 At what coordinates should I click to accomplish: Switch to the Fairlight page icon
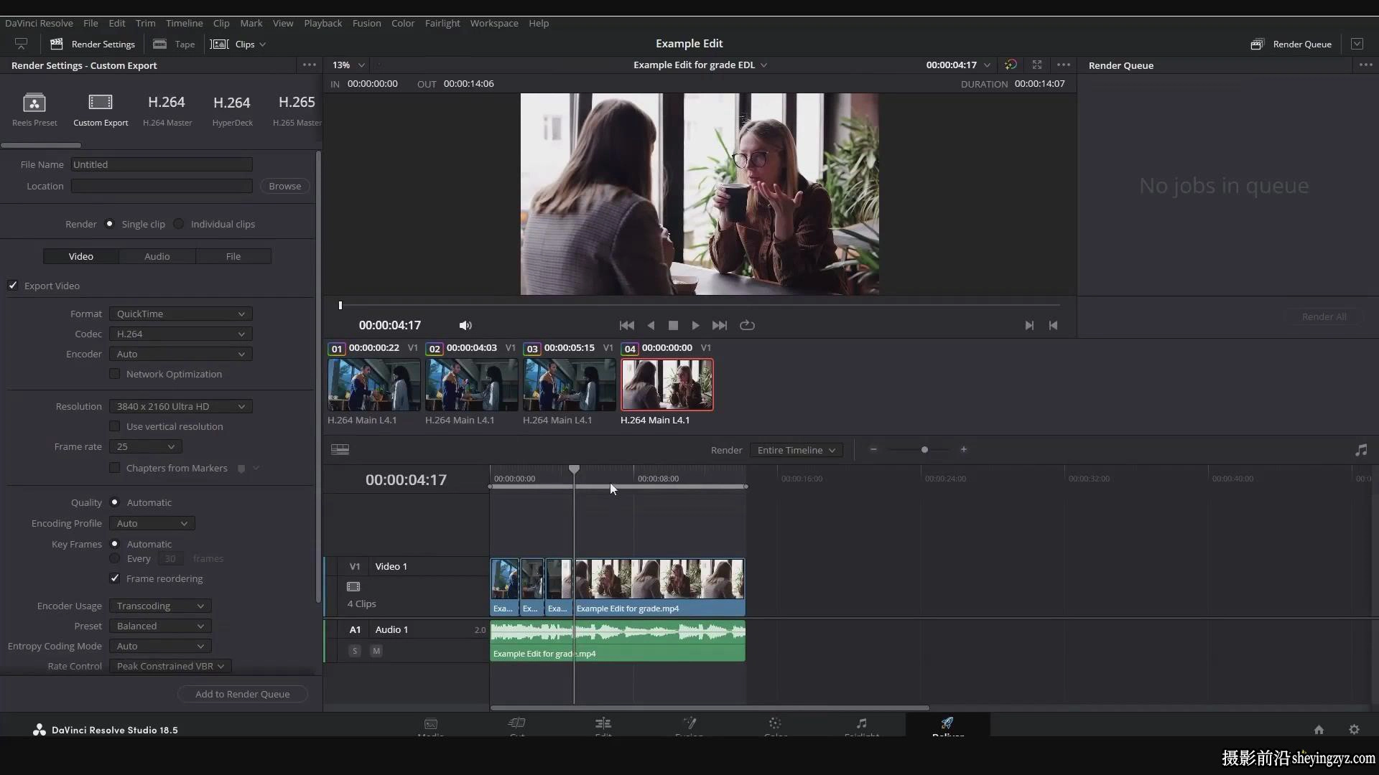coord(861,725)
